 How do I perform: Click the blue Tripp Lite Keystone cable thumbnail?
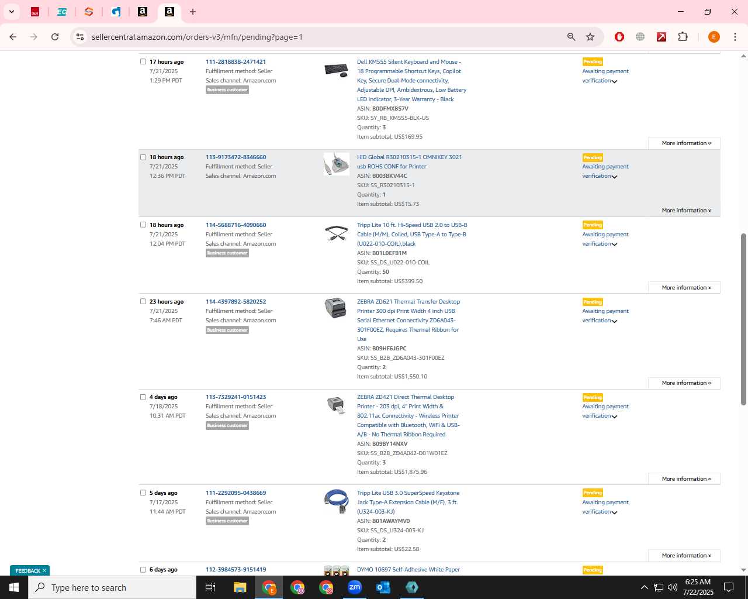(x=336, y=501)
